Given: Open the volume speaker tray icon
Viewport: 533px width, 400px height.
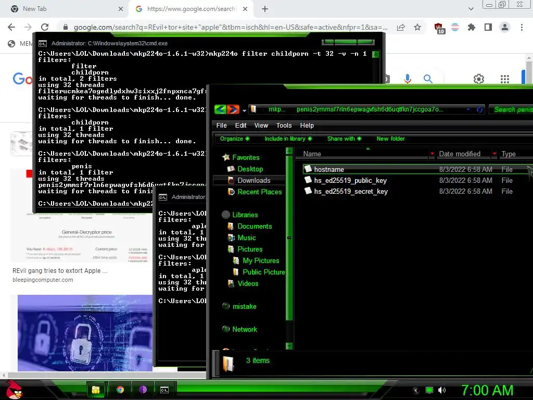Looking at the screenshot, I should tap(441, 390).
